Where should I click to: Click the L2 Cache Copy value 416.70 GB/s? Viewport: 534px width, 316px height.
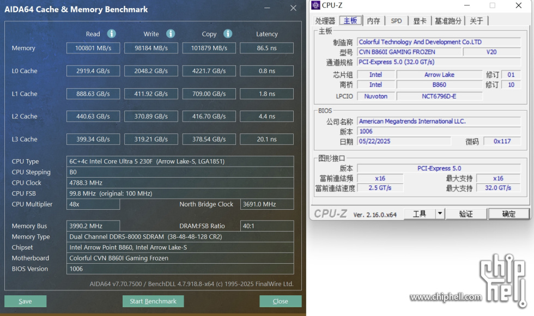(x=209, y=116)
